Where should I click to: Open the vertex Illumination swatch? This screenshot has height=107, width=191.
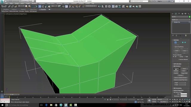pos(184,96)
